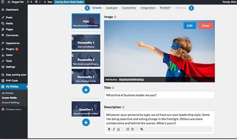Click the next step arrow button
237x140 pixels.
[x=191, y=8]
